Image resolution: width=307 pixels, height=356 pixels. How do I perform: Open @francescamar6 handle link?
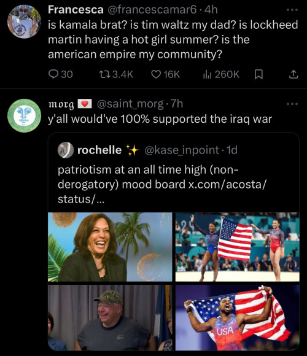tap(152, 10)
